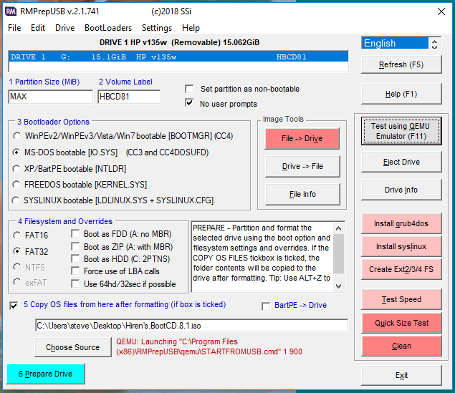455x393 pixels.
Task: Click the Drive -> File button
Action: pyautogui.click(x=302, y=166)
